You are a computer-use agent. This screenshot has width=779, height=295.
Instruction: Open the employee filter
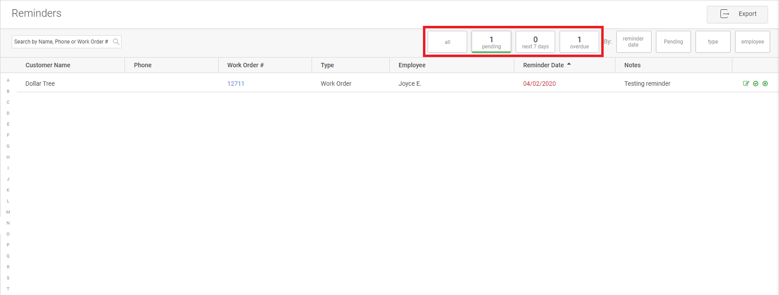(752, 42)
